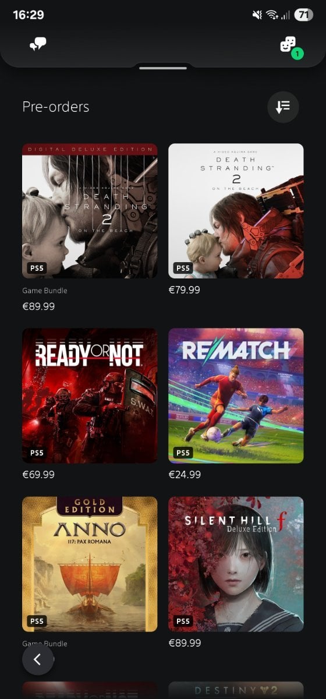Open Death Stranding 2 Digital Deluxe Edition

tap(90, 211)
